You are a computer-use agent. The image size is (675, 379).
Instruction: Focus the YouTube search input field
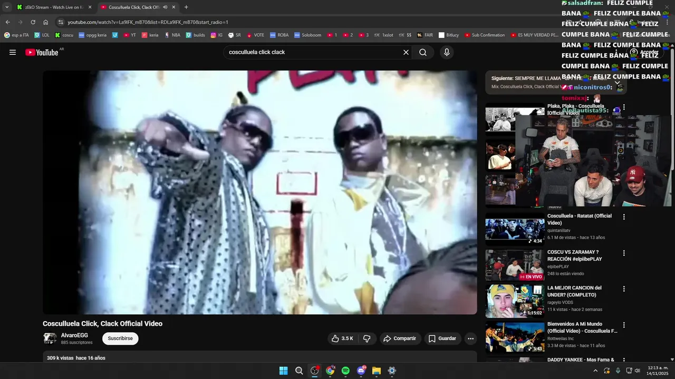[314, 52]
